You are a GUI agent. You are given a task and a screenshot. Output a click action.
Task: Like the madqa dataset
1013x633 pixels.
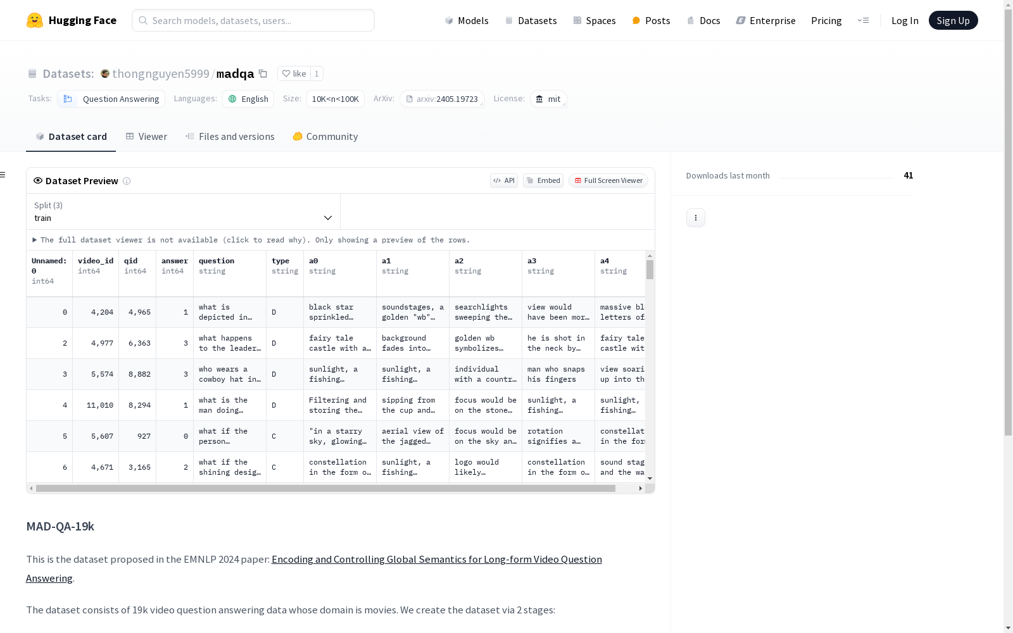click(x=294, y=73)
